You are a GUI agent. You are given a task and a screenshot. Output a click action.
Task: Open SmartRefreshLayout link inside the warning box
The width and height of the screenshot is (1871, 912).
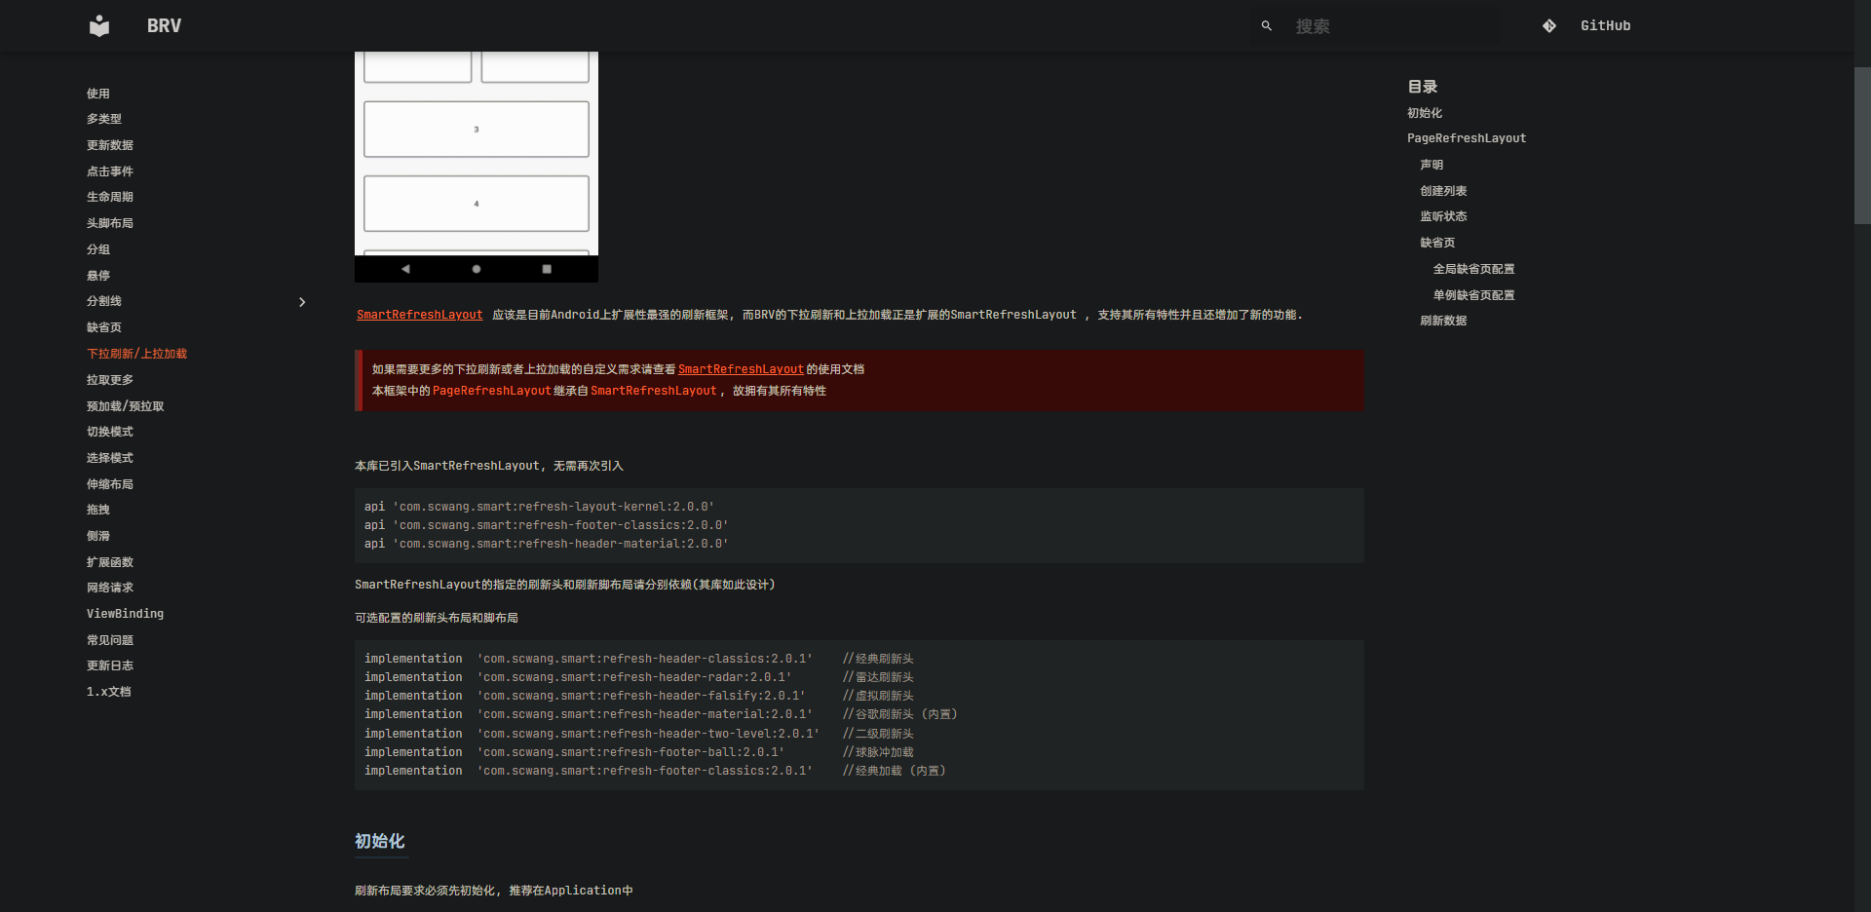click(741, 368)
